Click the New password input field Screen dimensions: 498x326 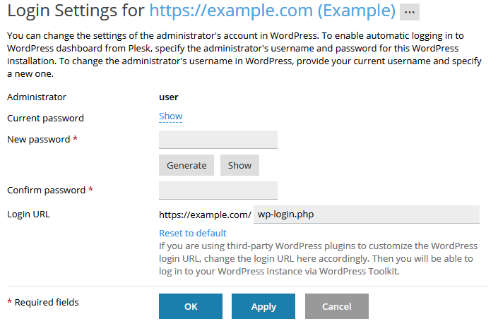218,140
